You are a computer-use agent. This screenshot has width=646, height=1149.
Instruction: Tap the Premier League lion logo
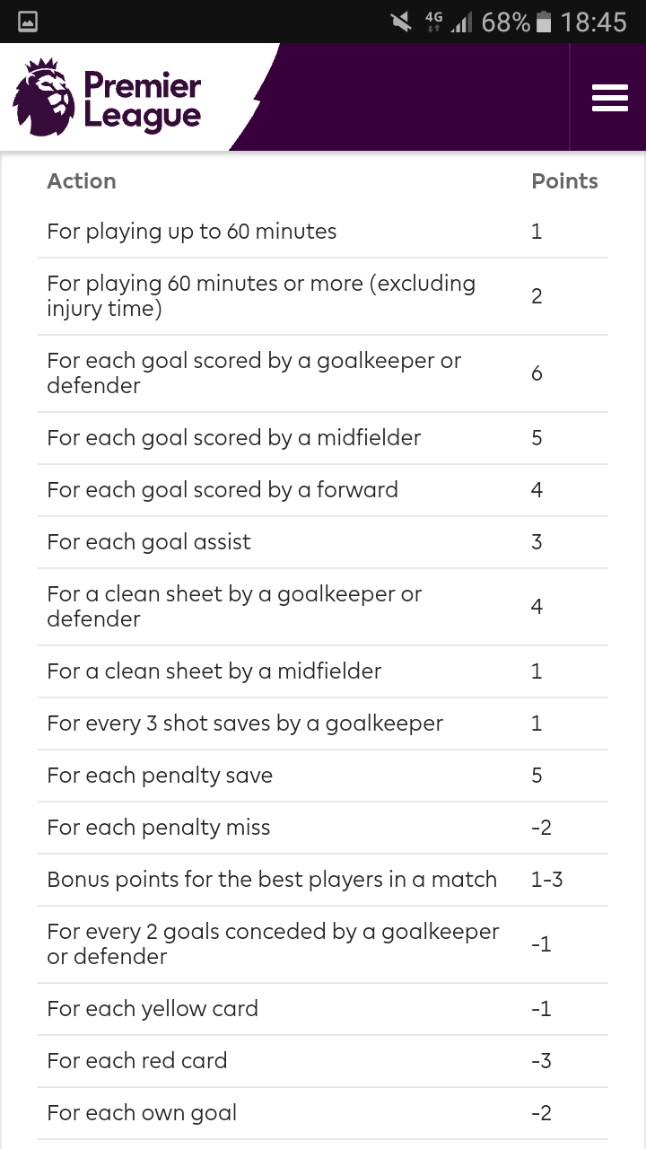[x=44, y=97]
